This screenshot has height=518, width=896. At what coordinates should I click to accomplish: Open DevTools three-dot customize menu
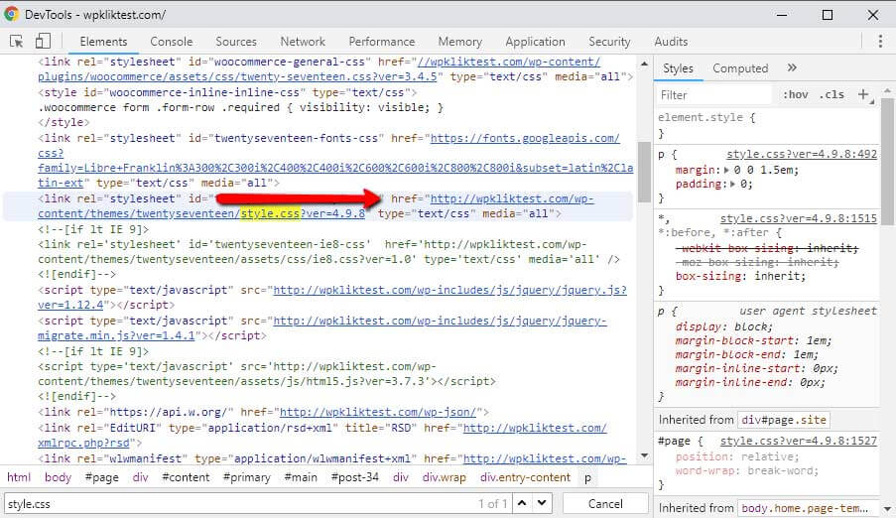(880, 41)
